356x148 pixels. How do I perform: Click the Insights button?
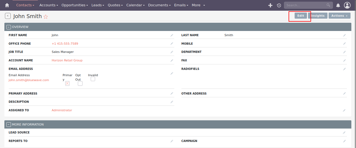(x=318, y=16)
